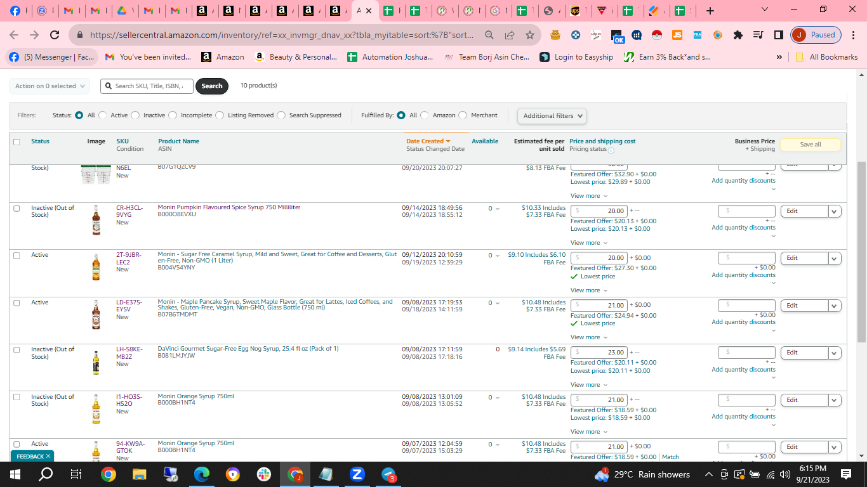Click the price field showing 23.00 for DaVinci
The image size is (867, 487).
click(x=599, y=353)
